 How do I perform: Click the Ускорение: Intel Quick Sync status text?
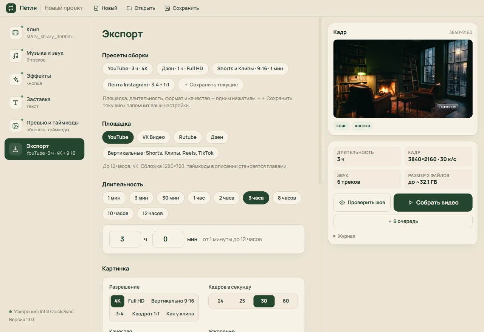tap(44, 312)
